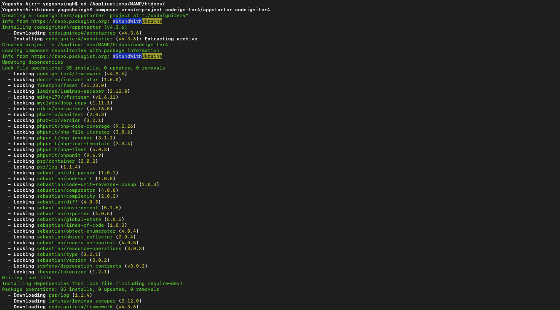Click the 'Package operations: 35 installs' line
Viewport: 560px width, 310px height.
point(81,289)
